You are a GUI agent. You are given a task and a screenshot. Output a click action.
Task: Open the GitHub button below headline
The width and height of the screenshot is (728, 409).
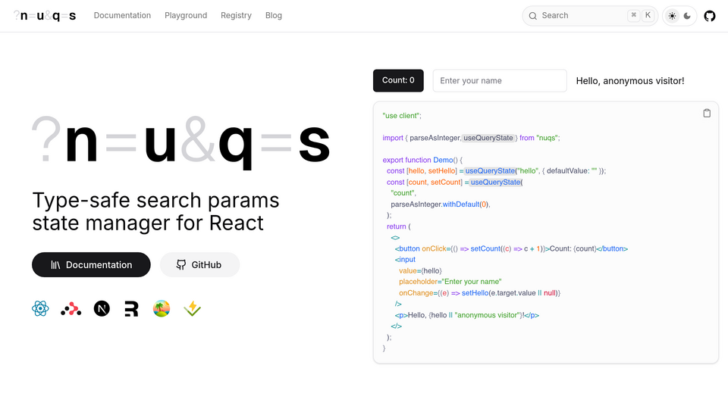(199, 265)
